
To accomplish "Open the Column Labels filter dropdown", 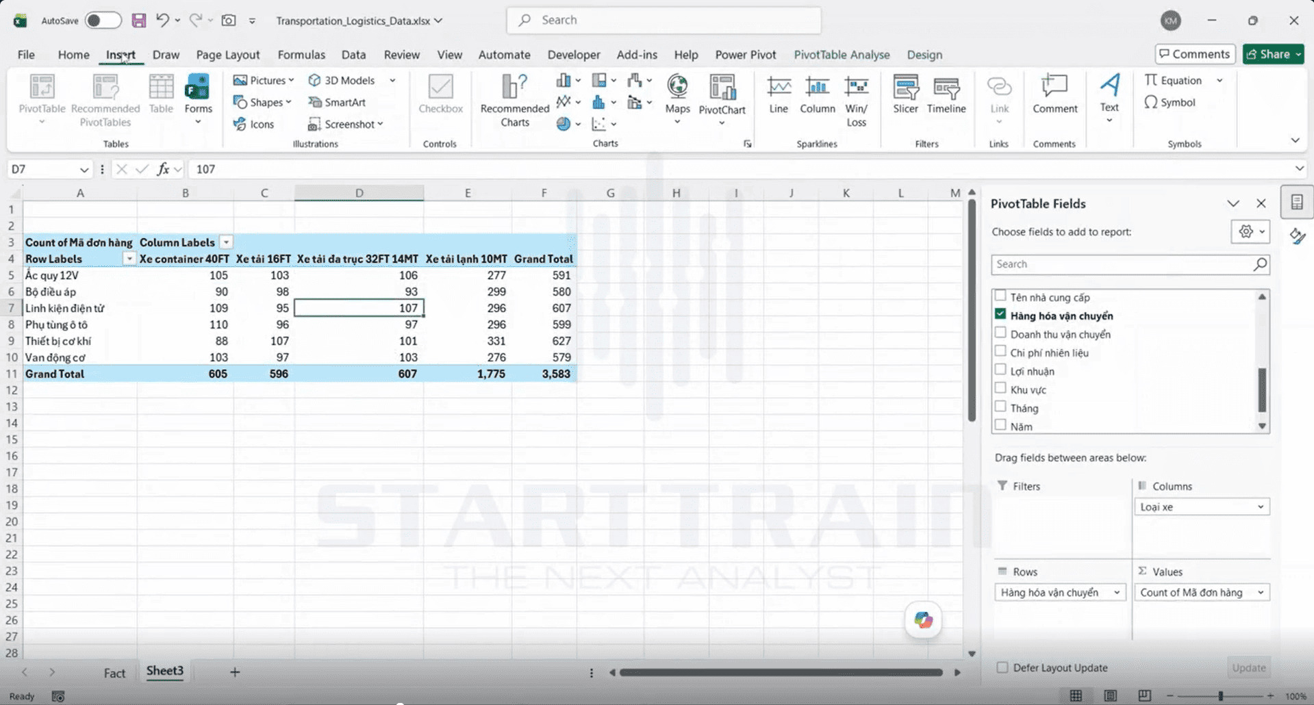I will [226, 242].
